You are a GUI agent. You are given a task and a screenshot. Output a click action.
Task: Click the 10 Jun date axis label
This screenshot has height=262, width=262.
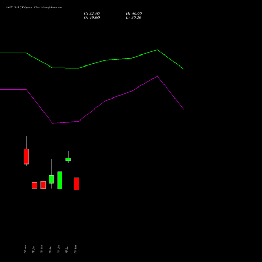click(25, 249)
